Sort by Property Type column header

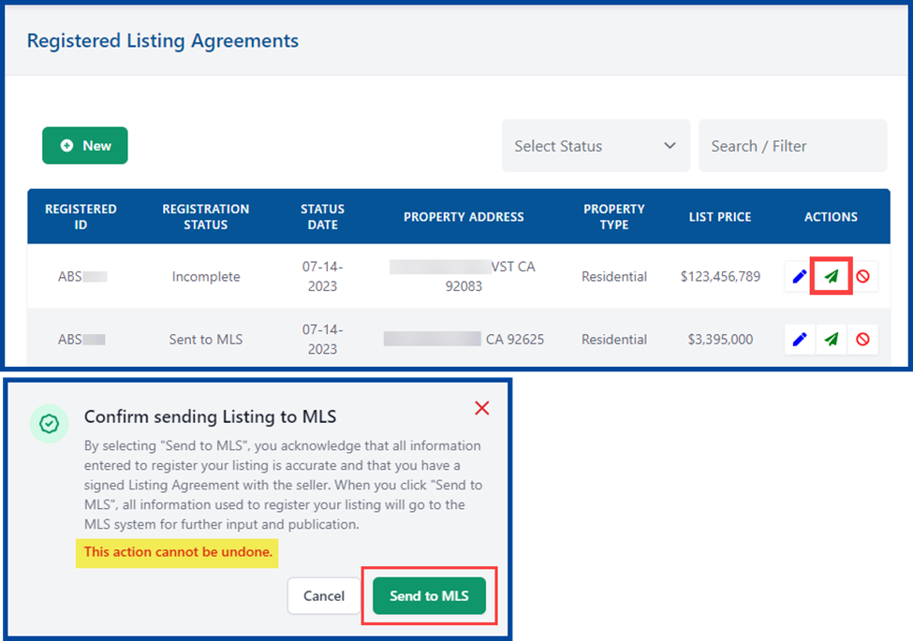(614, 217)
